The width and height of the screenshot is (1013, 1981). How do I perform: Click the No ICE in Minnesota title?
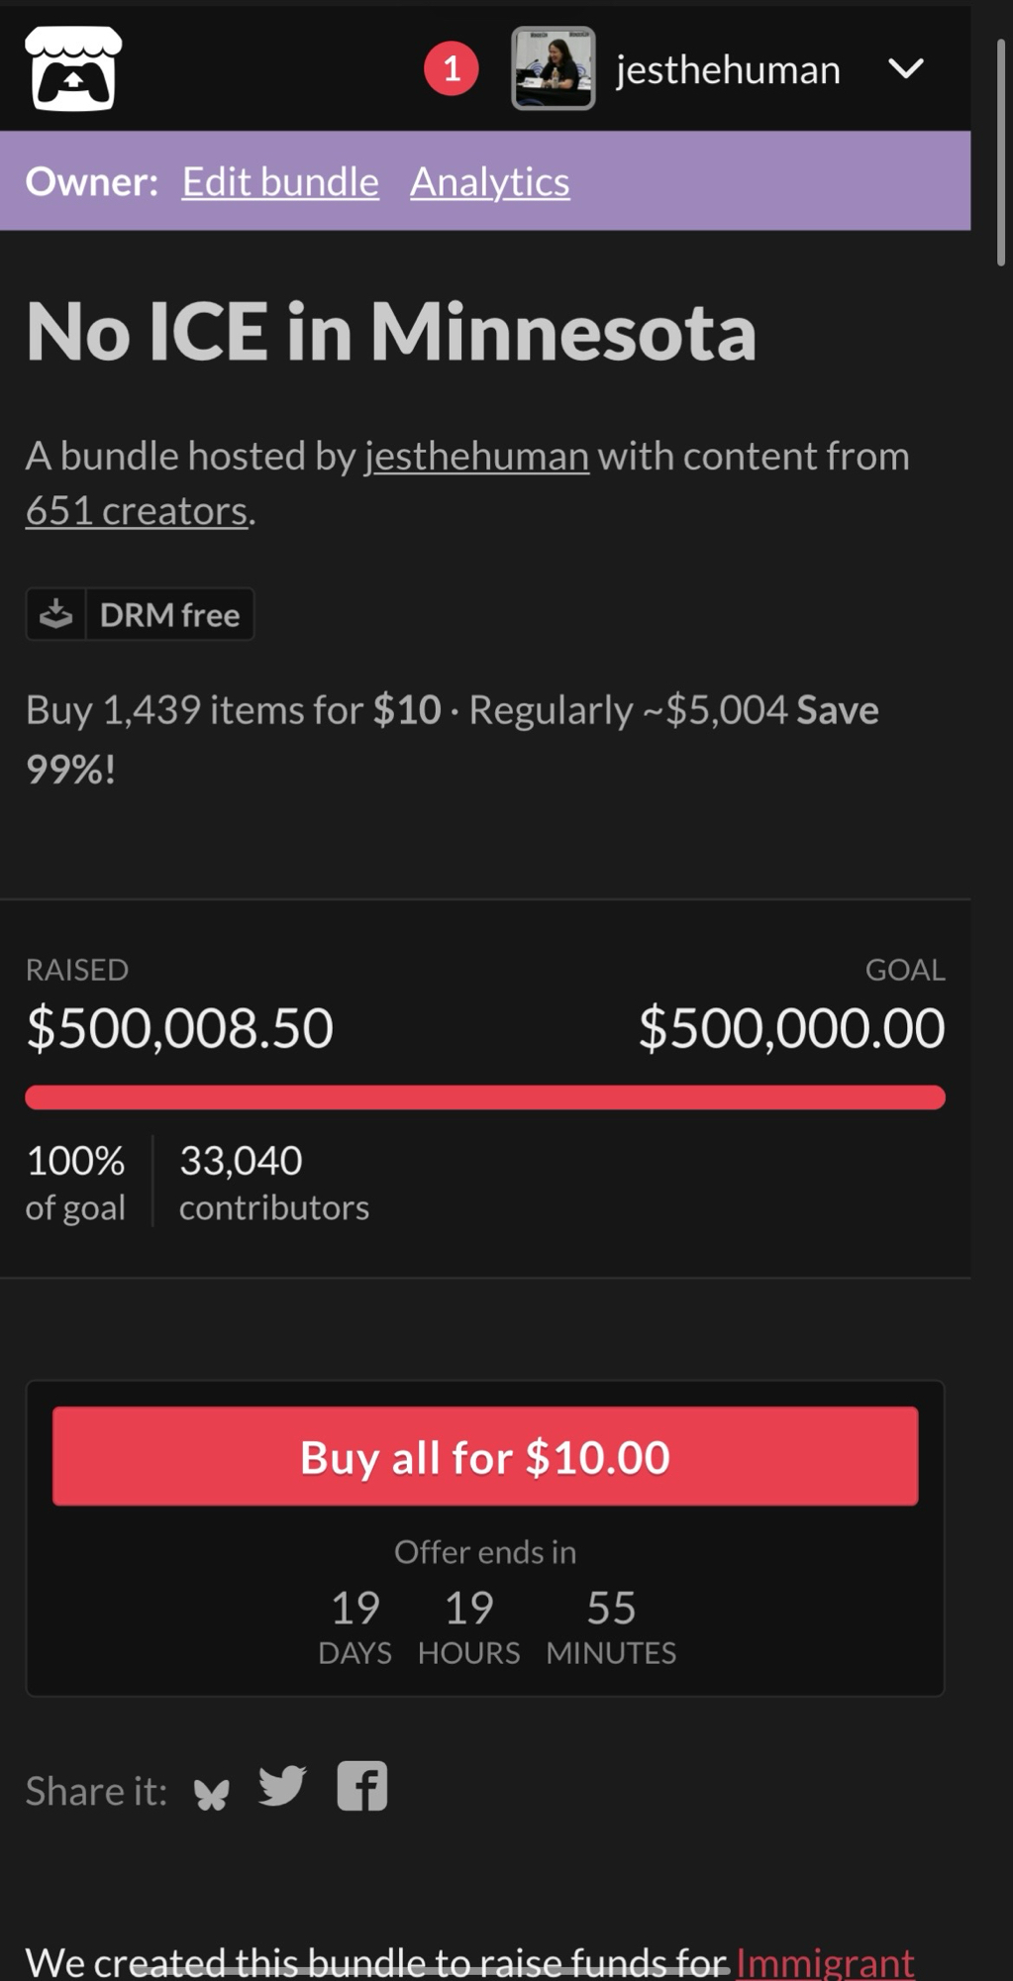(391, 331)
